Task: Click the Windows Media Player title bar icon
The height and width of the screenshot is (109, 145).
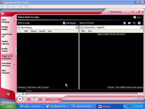Action: point(2,2)
